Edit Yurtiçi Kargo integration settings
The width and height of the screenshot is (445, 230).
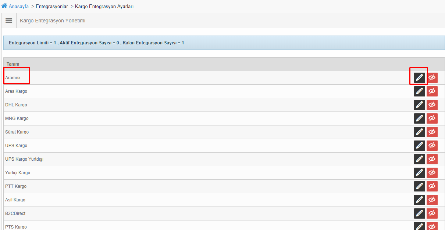[420, 173]
